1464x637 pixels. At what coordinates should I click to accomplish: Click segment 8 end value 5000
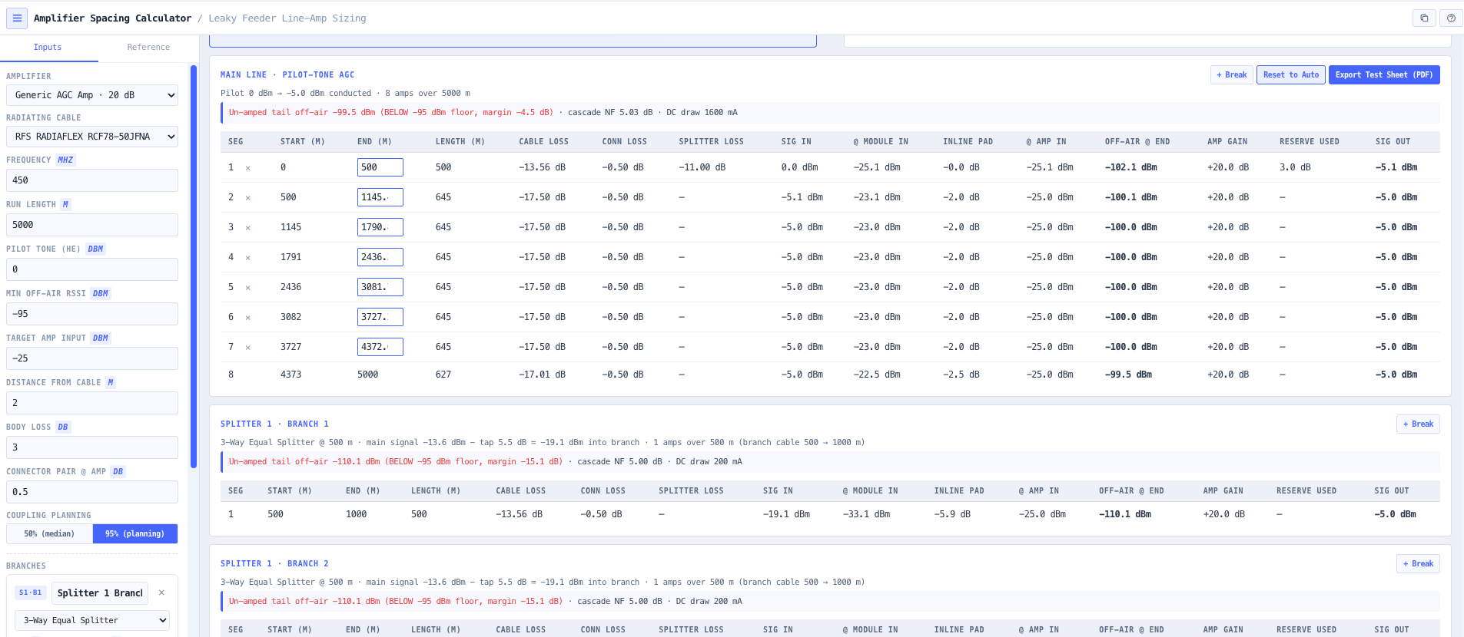tap(367, 375)
